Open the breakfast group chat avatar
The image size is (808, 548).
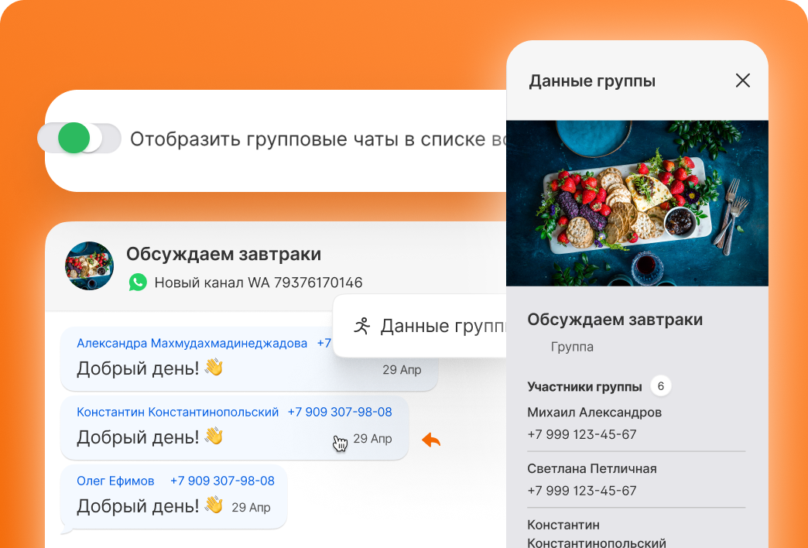click(89, 266)
